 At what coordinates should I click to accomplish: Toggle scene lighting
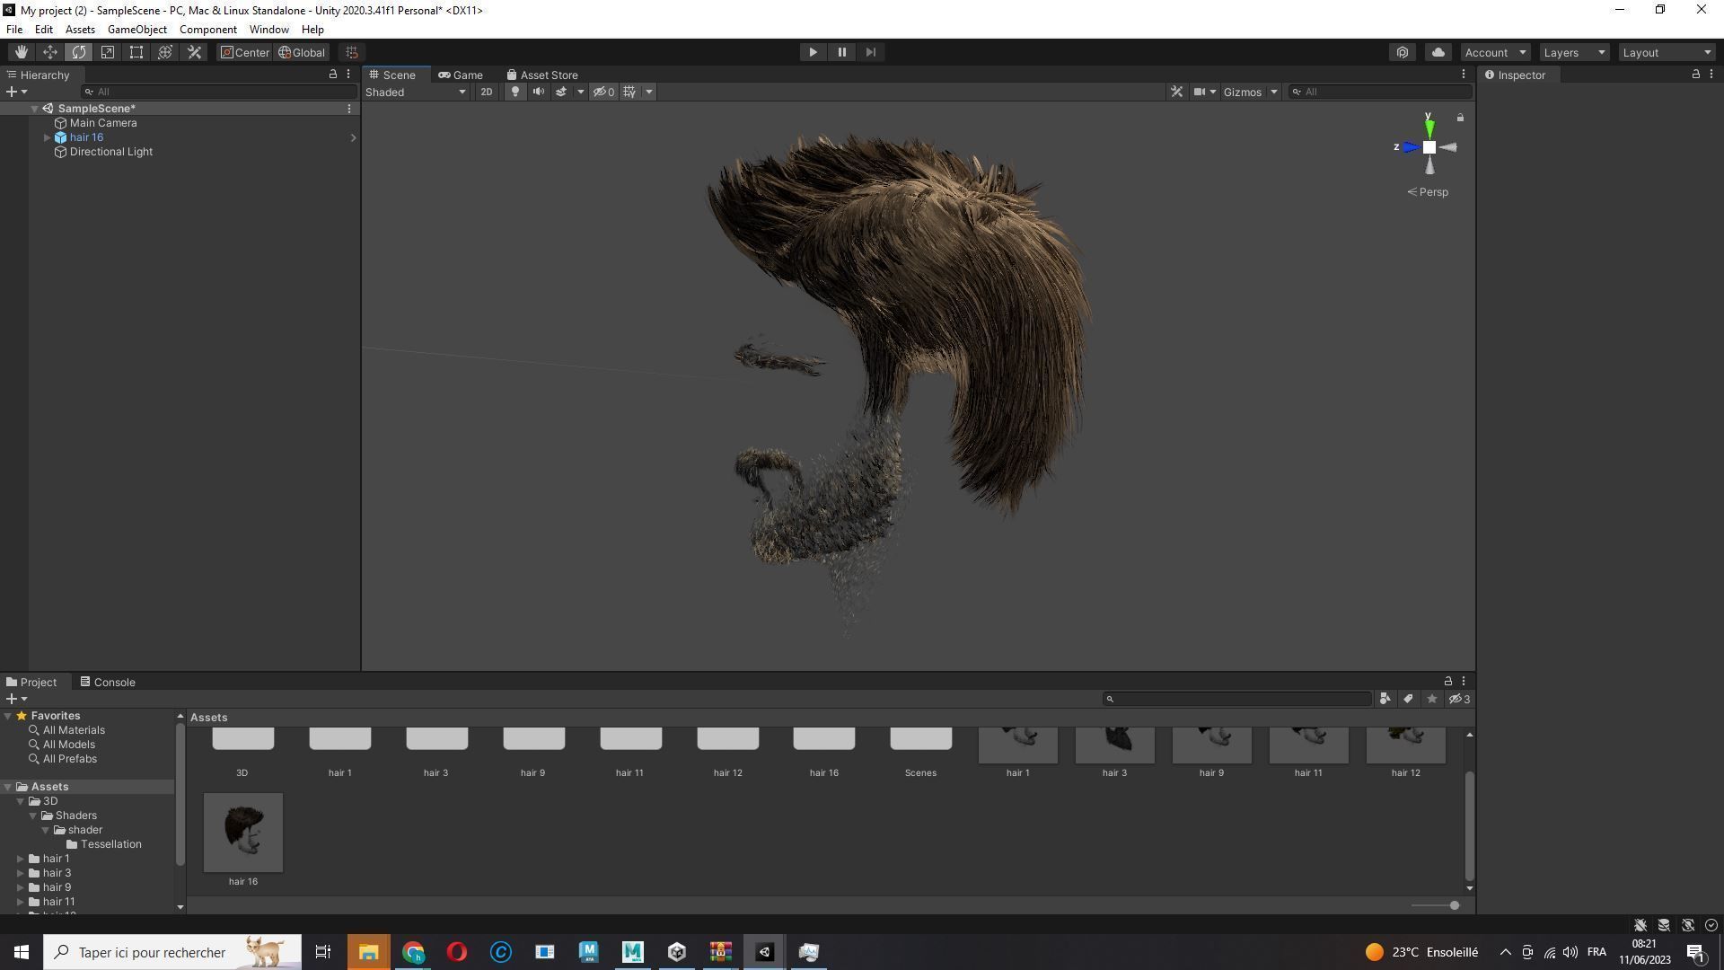click(x=515, y=92)
